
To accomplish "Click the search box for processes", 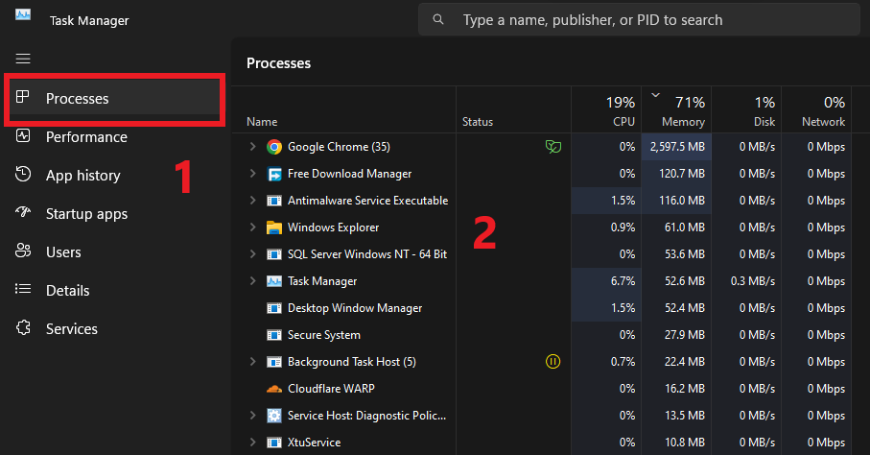I will coord(638,20).
